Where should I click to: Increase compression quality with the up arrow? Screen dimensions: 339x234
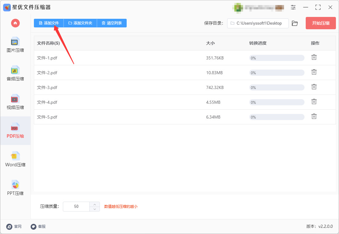coord(95,204)
